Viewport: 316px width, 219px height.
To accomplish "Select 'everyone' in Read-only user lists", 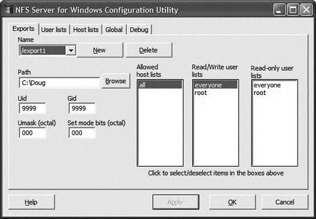I will click(275, 85).
